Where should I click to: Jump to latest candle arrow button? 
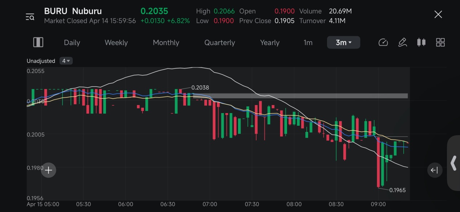(x=435, y=170)
